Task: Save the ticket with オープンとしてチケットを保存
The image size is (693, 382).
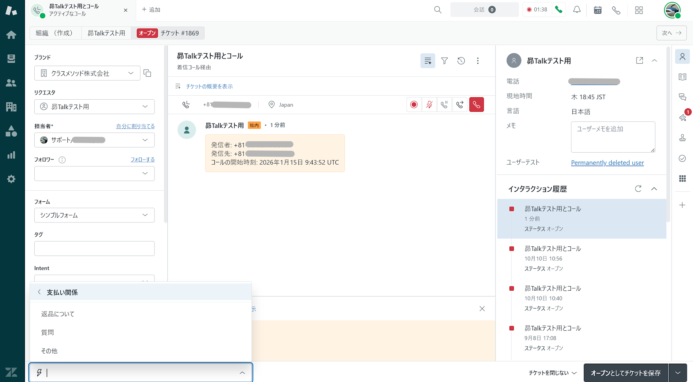Action: (625, 373)
